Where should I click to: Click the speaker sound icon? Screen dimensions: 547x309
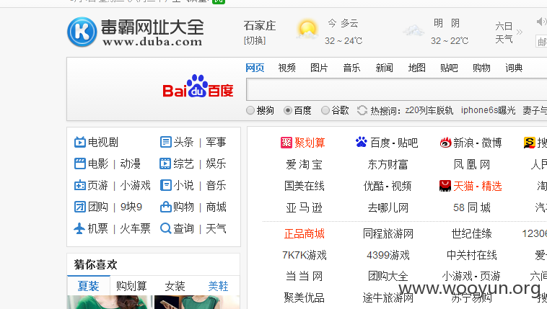tap(541, 22)
